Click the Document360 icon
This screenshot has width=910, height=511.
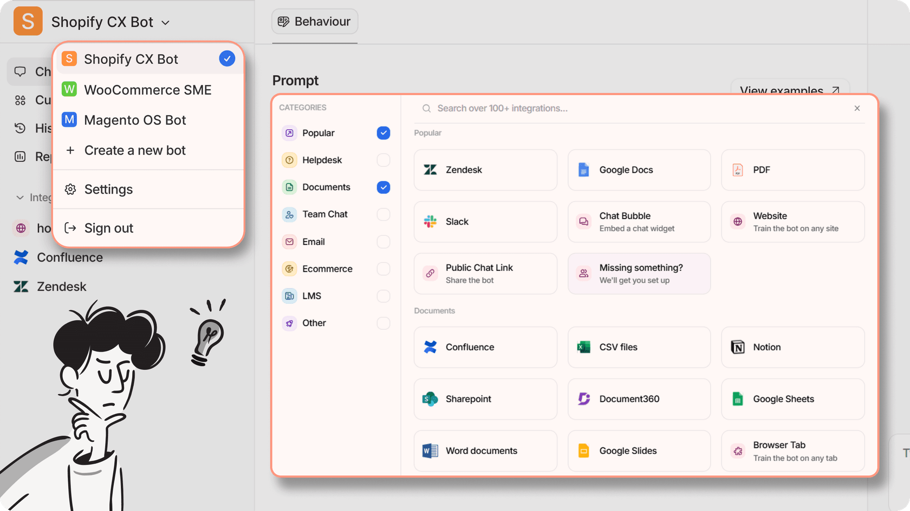584,399
